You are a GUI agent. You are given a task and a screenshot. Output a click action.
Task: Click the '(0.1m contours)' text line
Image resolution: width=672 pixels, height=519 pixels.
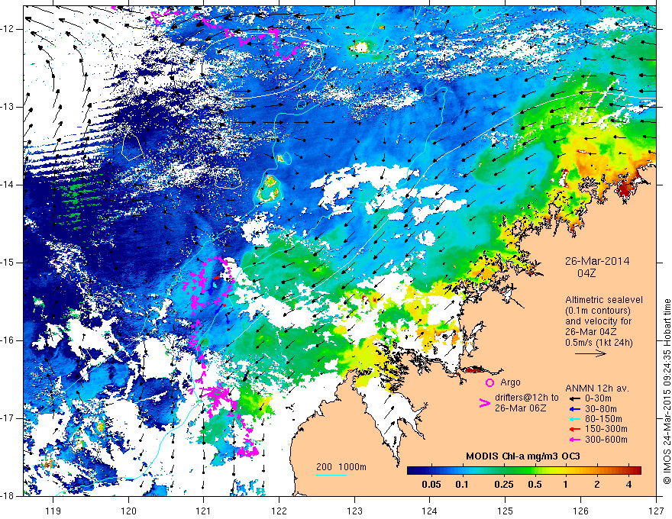(x=598, y=311)
